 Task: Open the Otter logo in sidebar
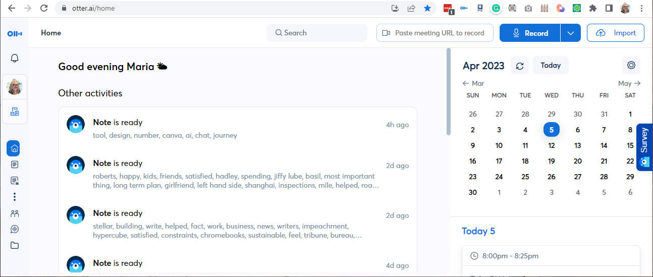click(x=15, y=33)
